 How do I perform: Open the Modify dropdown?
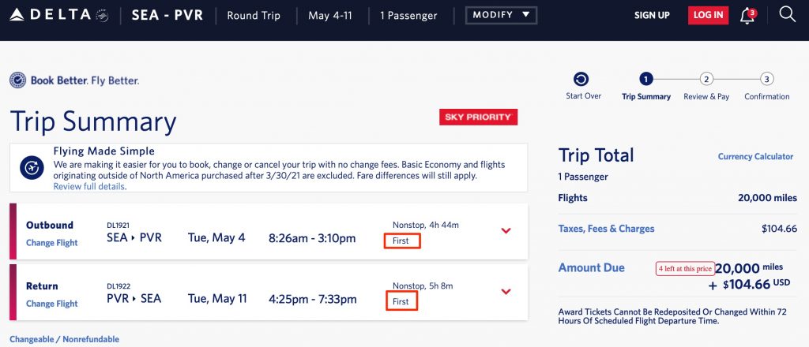tap(501, 15)
